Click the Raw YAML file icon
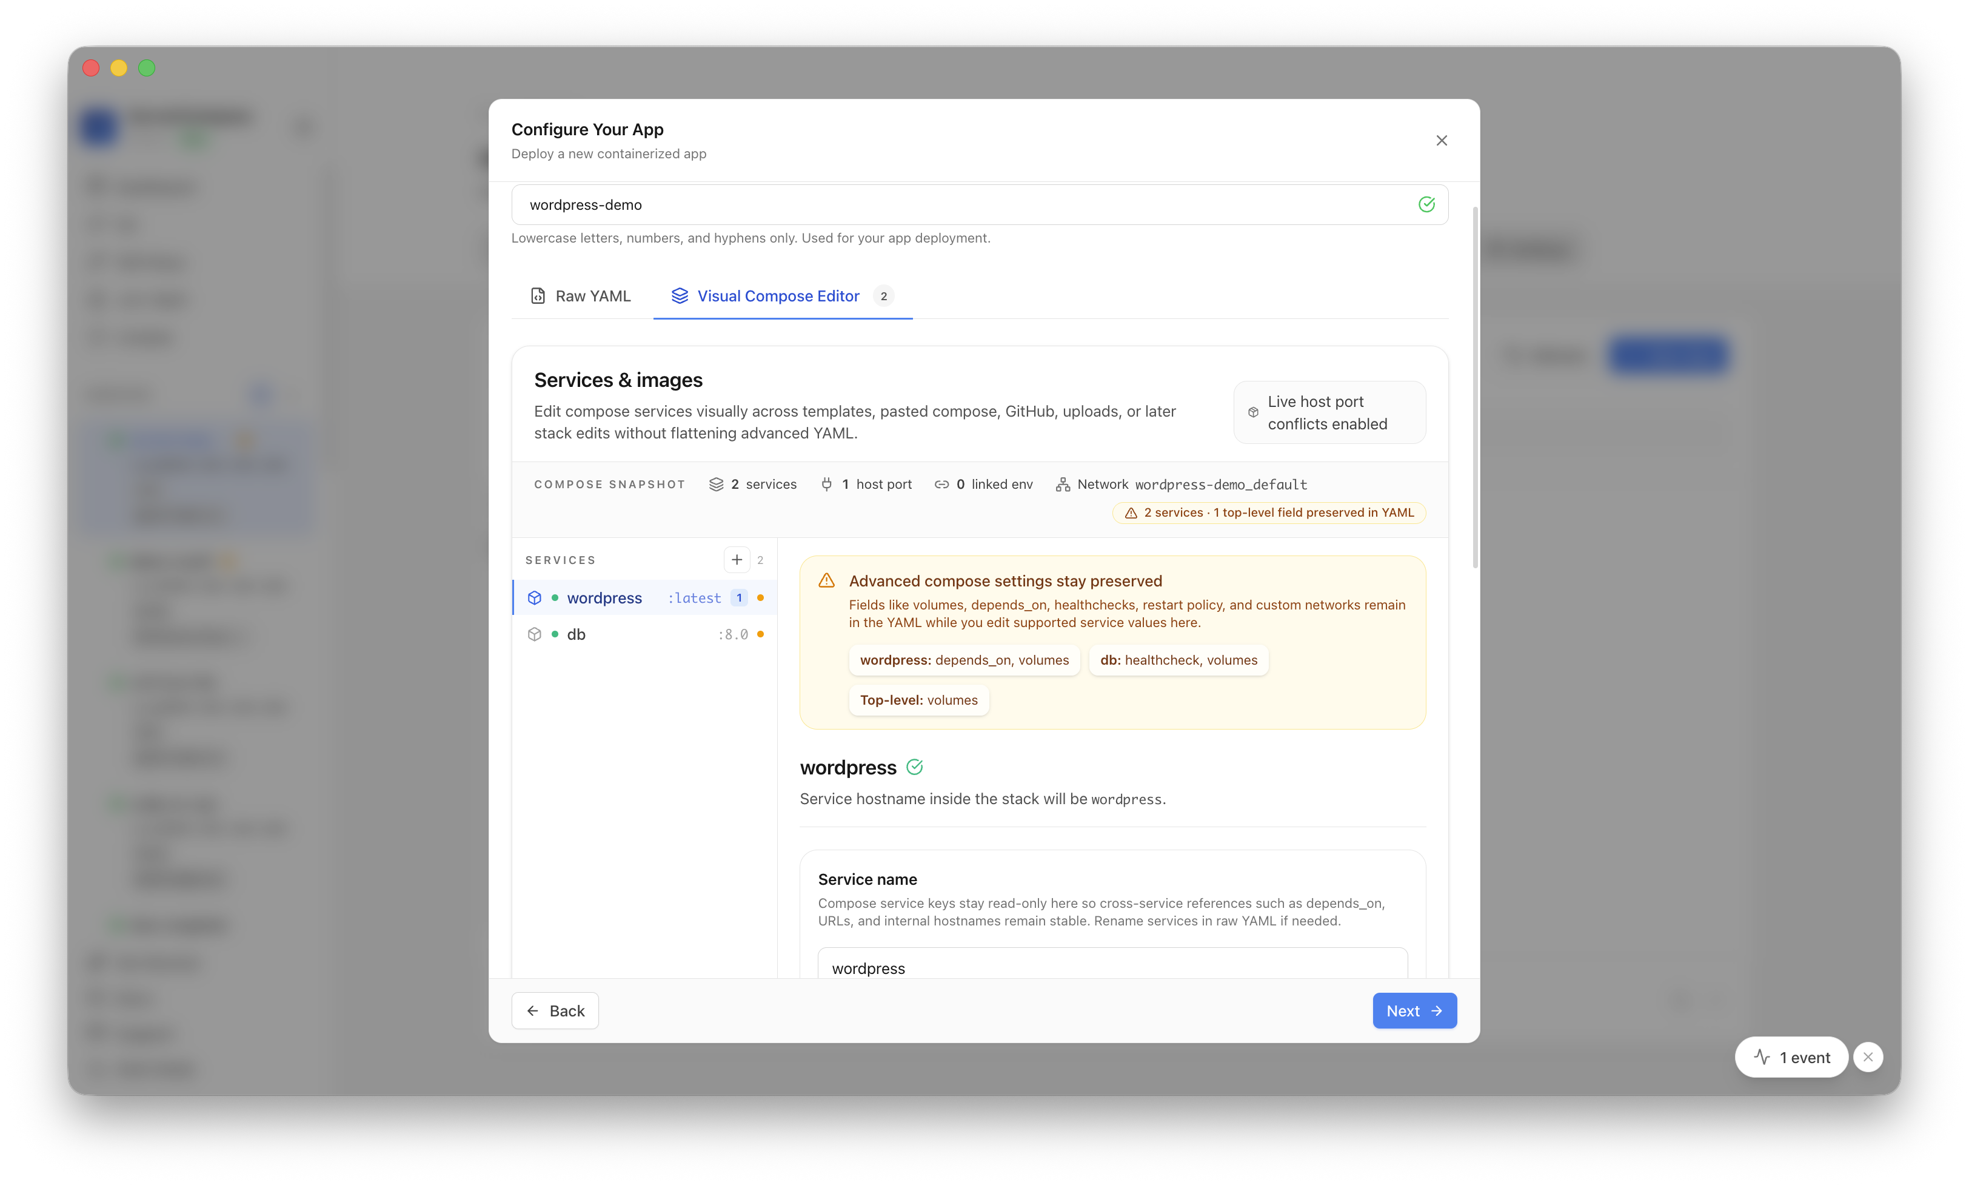1969x1185 pixels. 538,296
